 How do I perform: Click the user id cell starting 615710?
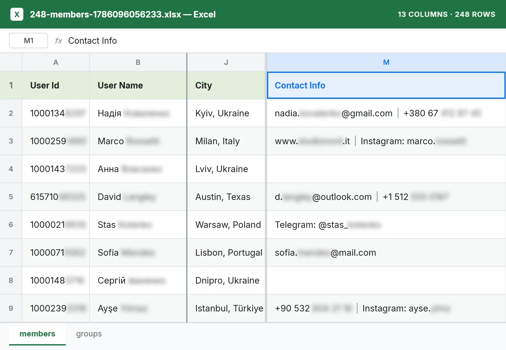coord(56,197)
